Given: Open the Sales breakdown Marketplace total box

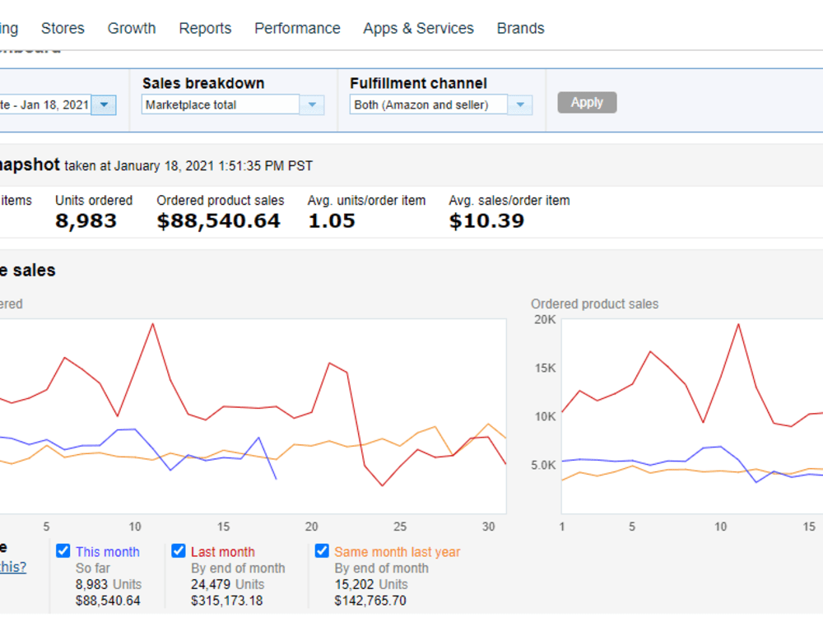Looking at the screenshot, I should [x=221, y=104].
